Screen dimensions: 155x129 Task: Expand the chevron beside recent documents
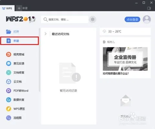click(46, 34)
